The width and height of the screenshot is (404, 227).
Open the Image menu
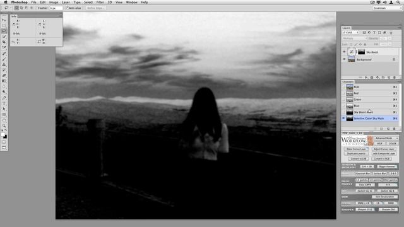[54, 3]
